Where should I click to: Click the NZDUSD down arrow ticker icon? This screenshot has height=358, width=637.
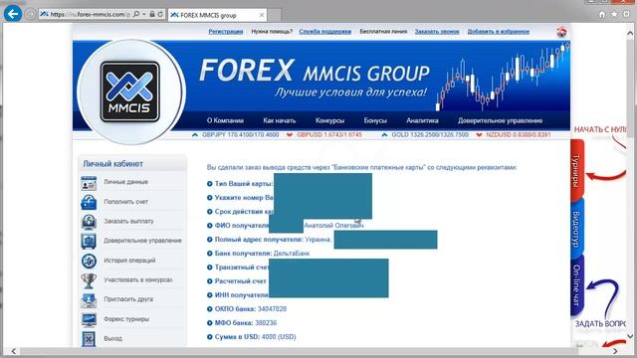(479, 135)
